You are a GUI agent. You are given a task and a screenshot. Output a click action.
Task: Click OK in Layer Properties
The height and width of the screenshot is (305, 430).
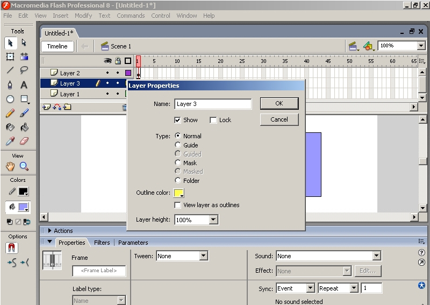point(279,103)
